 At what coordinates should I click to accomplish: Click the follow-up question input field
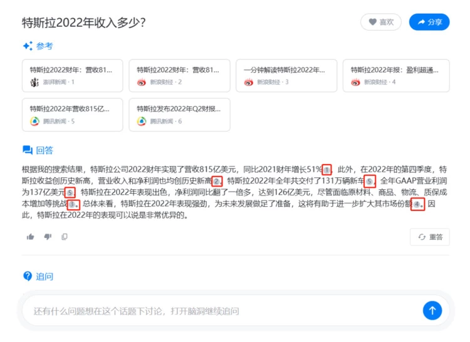click(x=219, y=311)
